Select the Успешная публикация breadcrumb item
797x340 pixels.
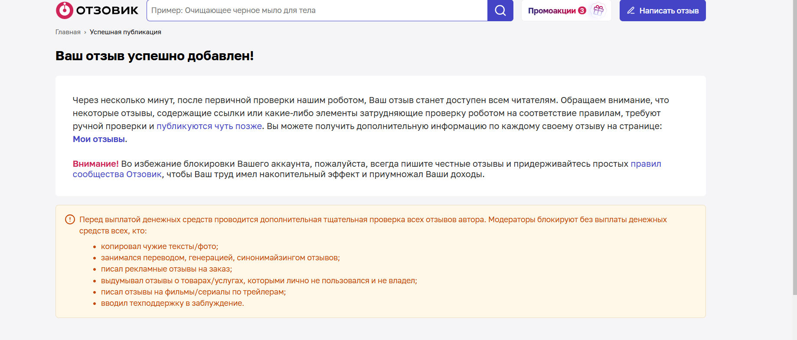(x=125, y=32)
